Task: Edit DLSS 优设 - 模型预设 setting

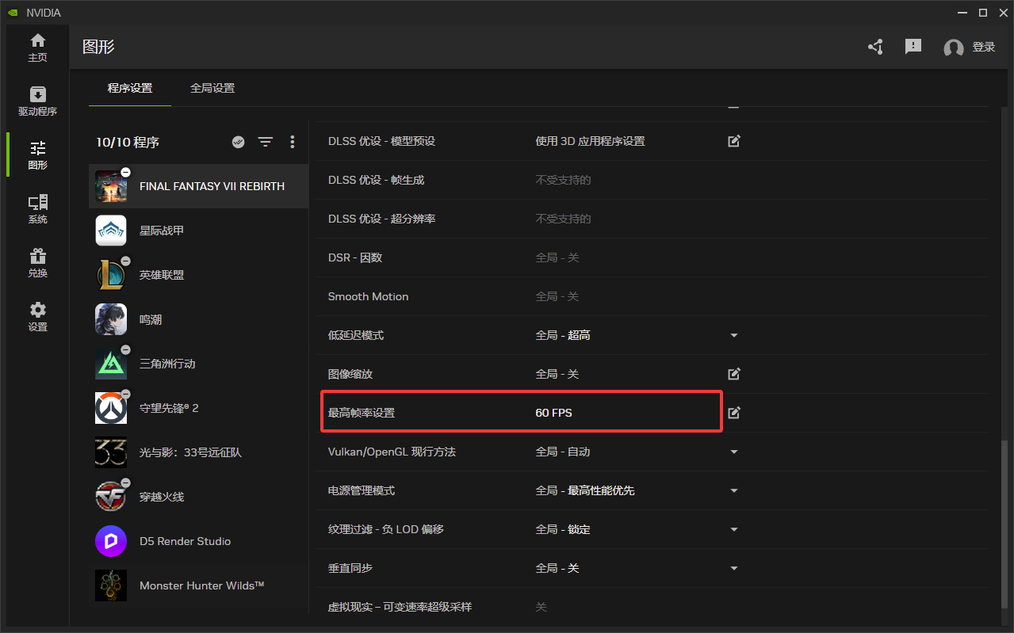Action: click(734, 141)
